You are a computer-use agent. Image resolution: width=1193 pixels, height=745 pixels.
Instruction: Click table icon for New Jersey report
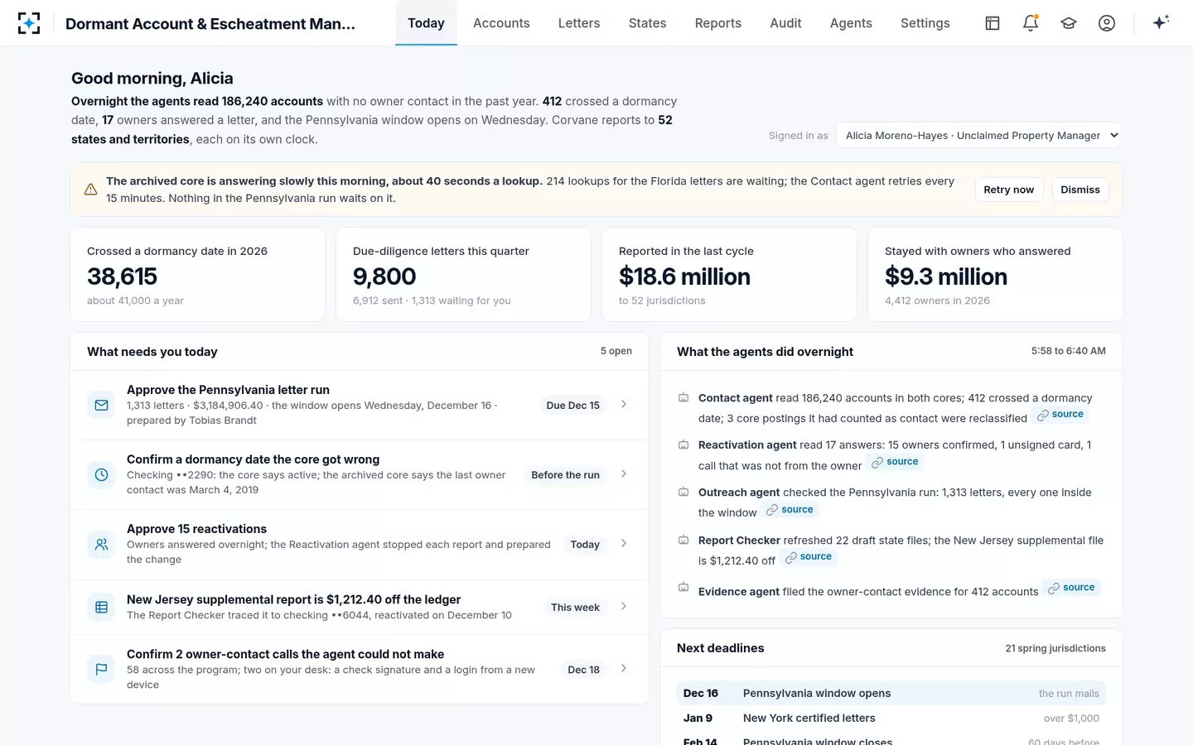pyautogui.click(x=101, y=607)
